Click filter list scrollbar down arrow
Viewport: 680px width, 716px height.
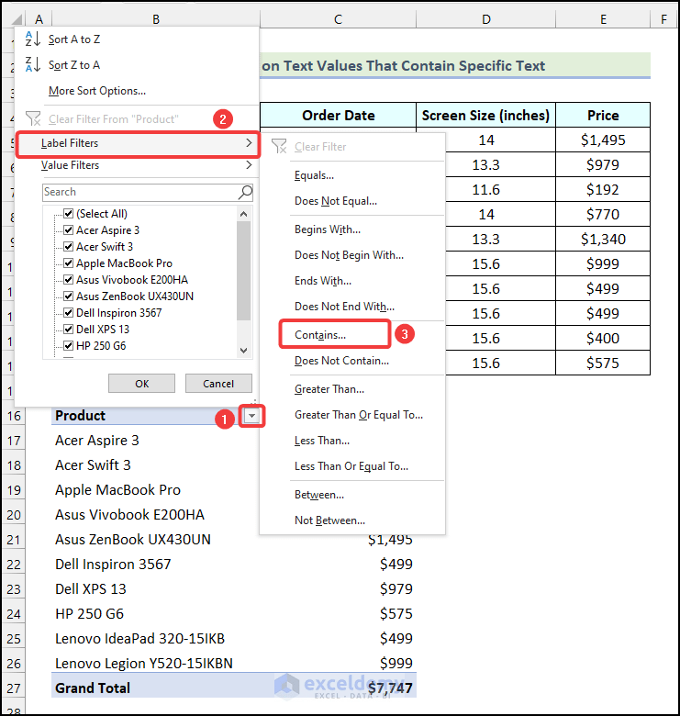(x=244, y=351)
